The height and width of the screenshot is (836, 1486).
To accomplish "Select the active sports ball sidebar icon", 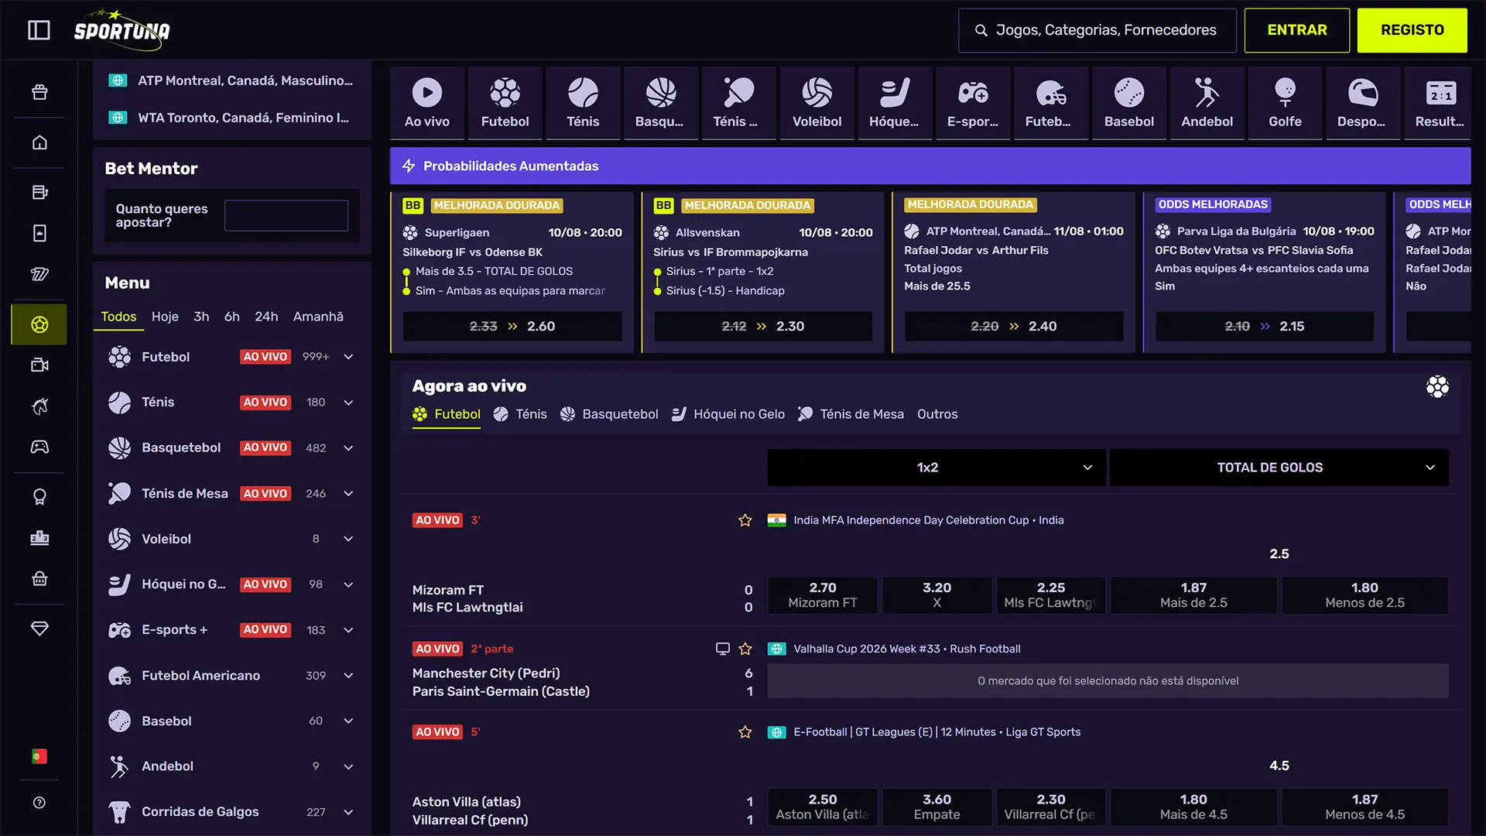I will pos(39,324).
